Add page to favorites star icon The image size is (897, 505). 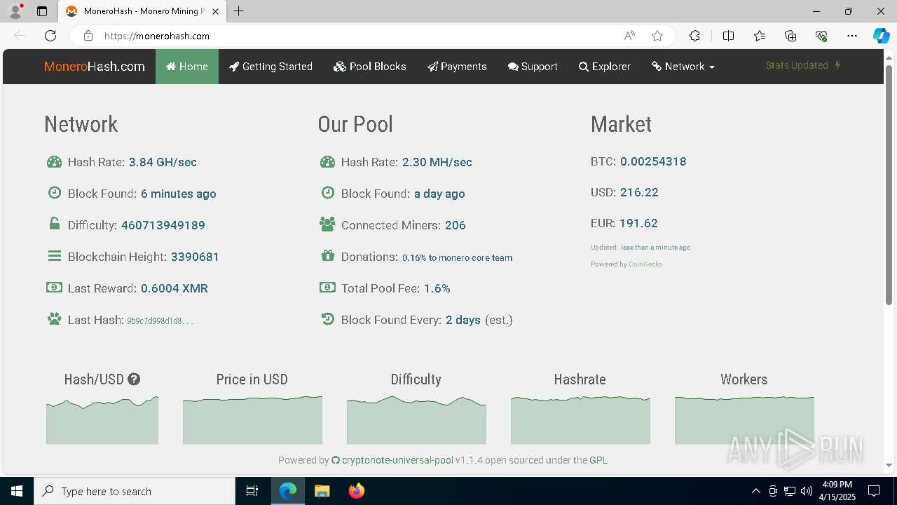point(657,36)
